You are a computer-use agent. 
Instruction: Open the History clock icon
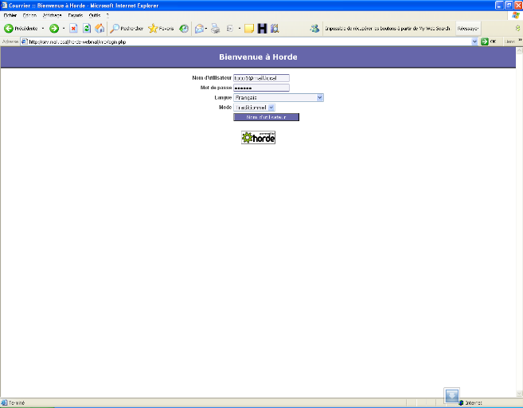pyautogui.click(x=184, y=29)
